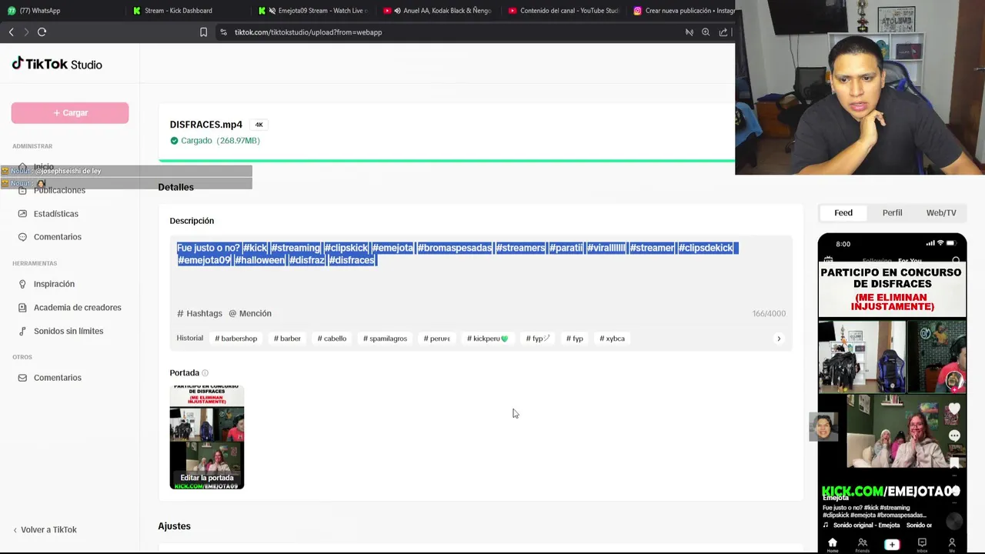Open the first Comentarios sidebar item
The height and width of the screenshot is (554, 985).
[x=57, y=237]
